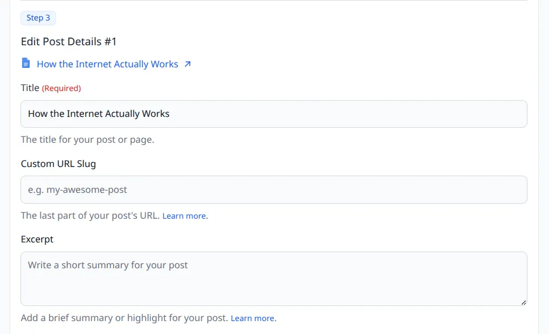
Task: Click the resize handle on the Excerpt box
Action: tap(524, 302)
